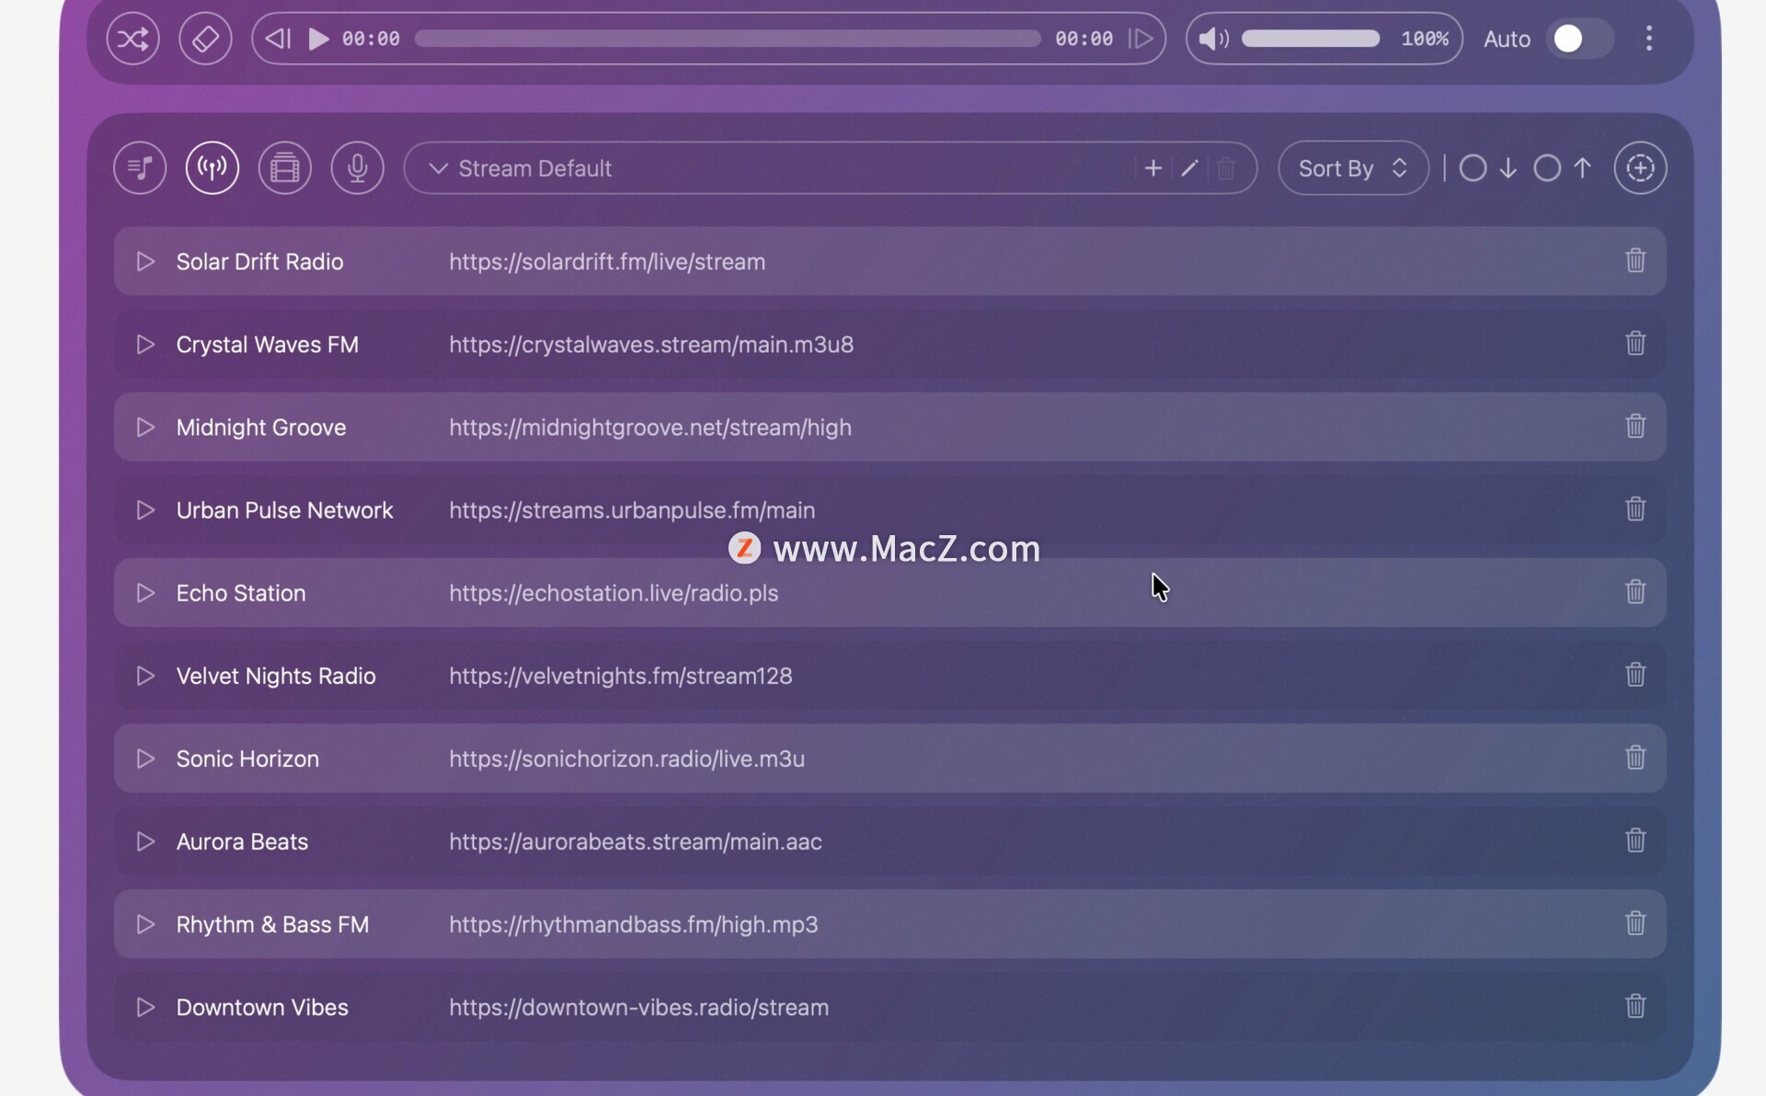1766x1096 pixels.
Task: Select ascending sort radio button
Action: coord(1547,168)
